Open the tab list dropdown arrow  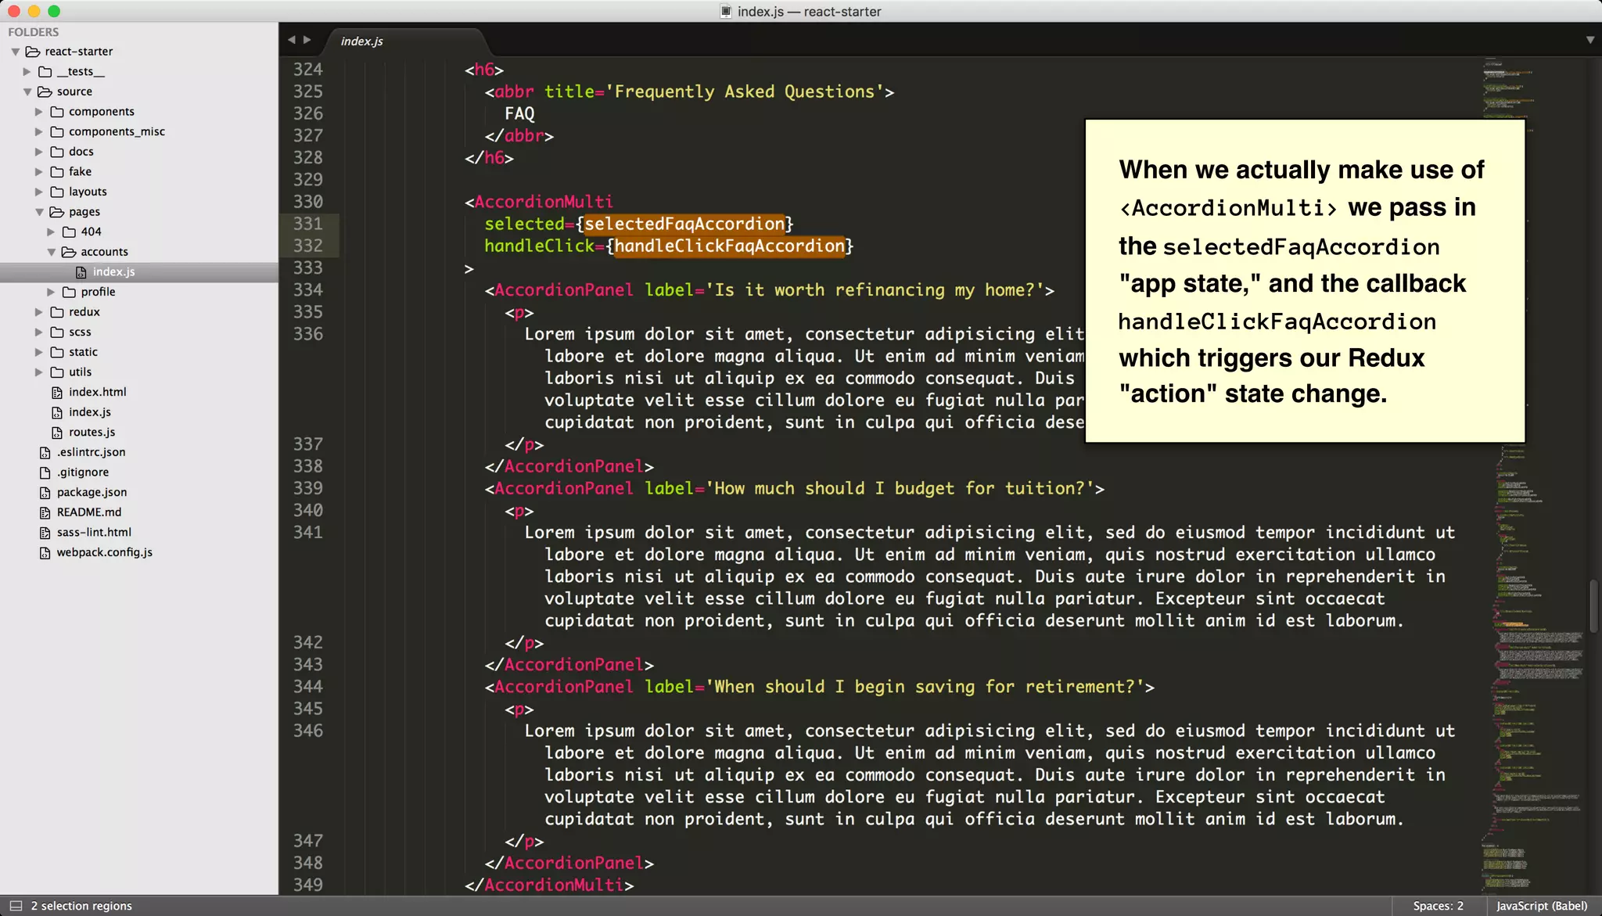(1590, 40)
